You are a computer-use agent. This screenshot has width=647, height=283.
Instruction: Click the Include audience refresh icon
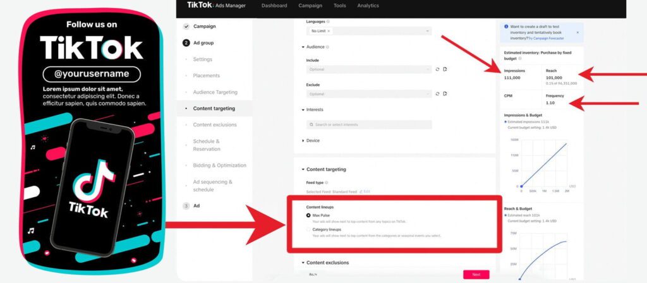click(437, 69)
